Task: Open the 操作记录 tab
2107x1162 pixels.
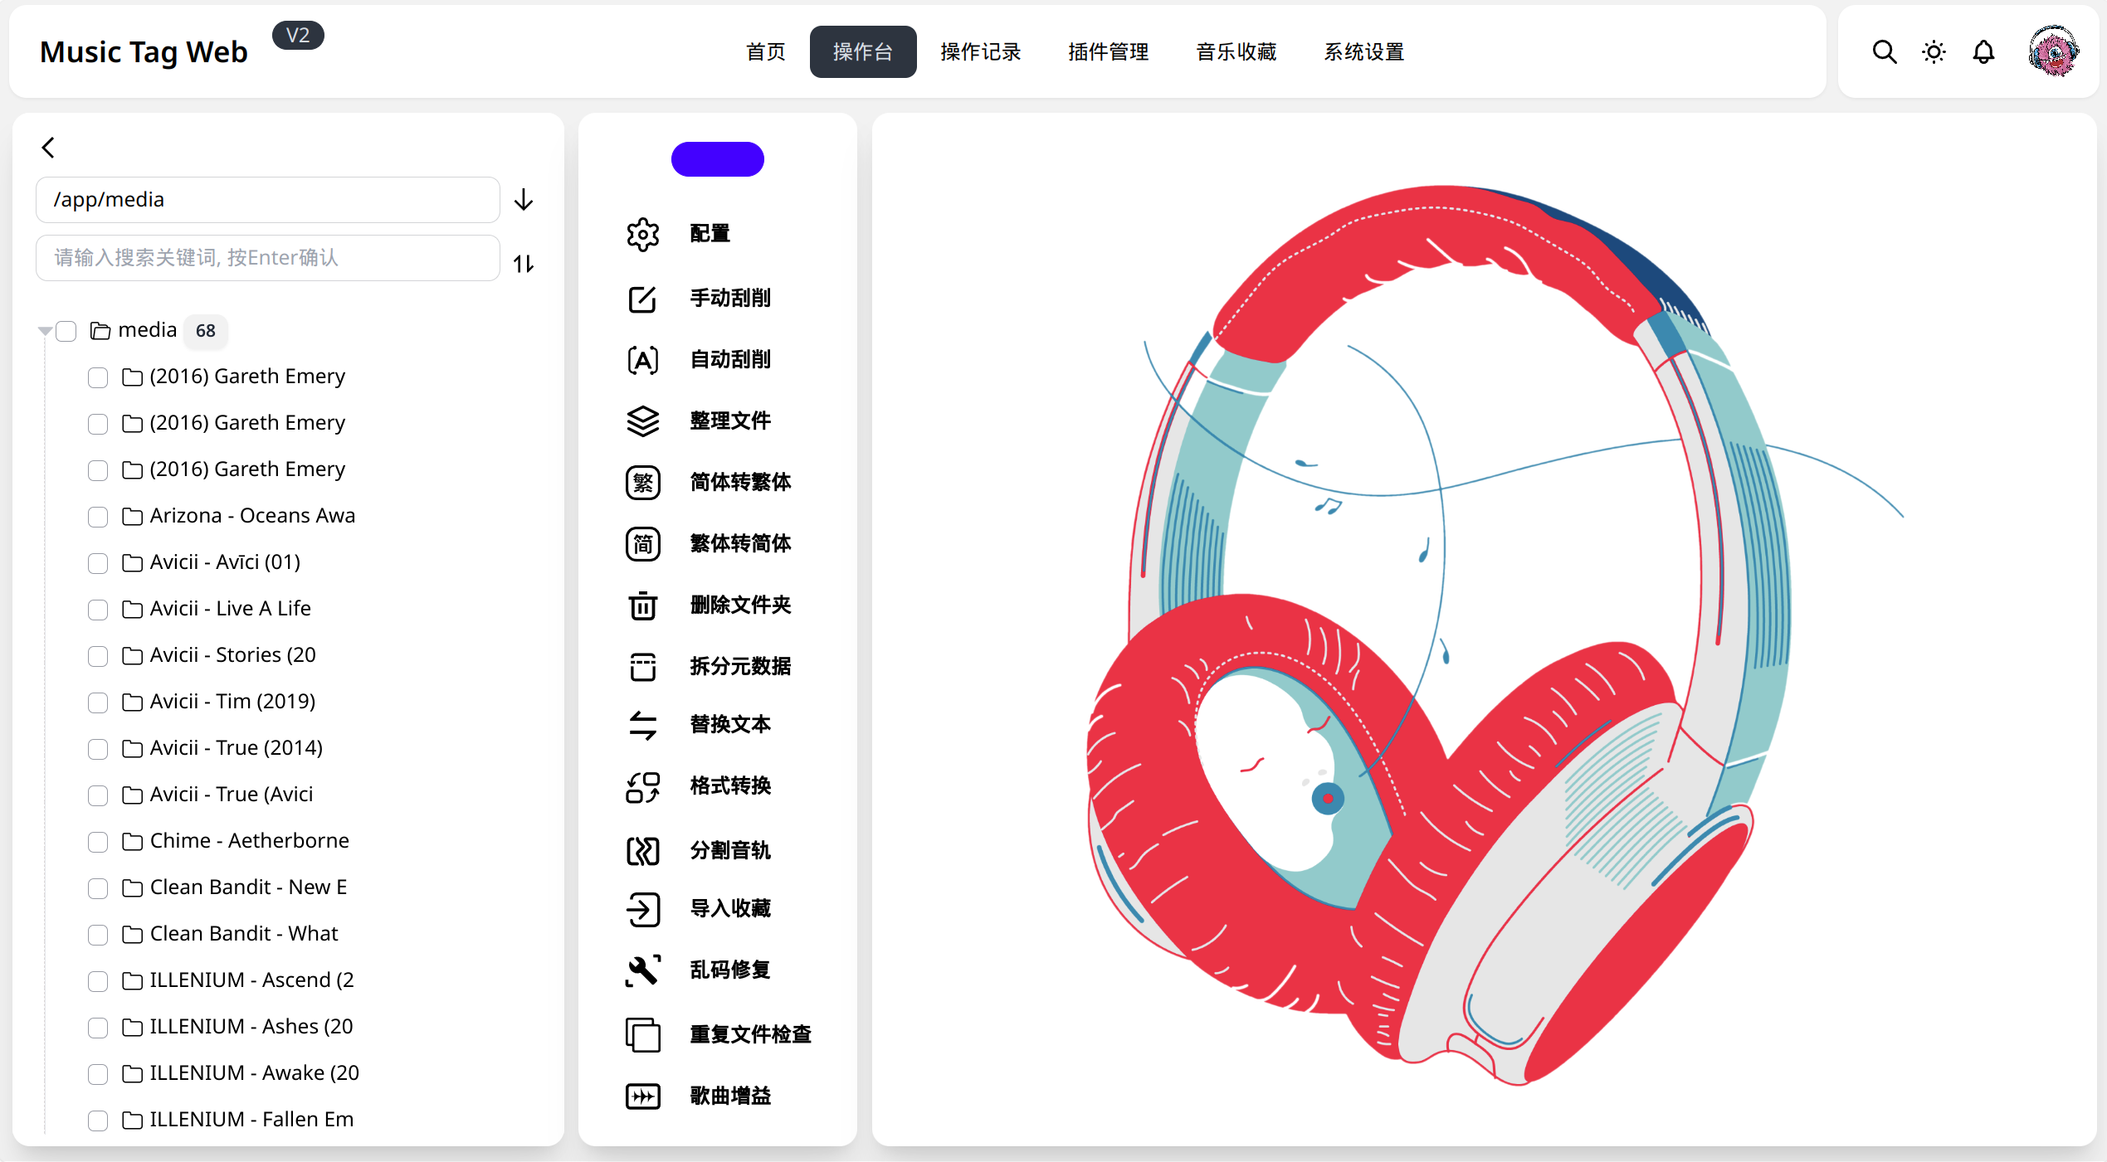Action: 980,52
